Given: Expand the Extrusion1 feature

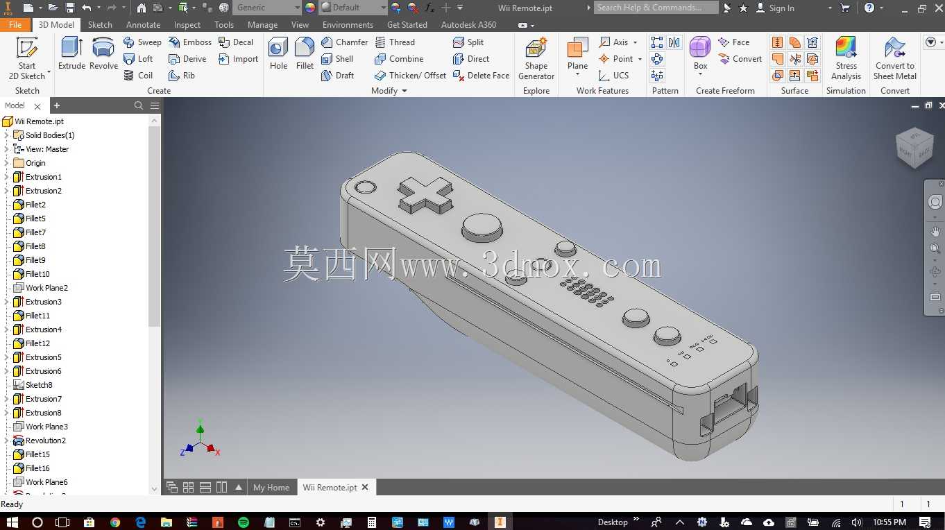Looking at the screenshot, I should point(6,177).
